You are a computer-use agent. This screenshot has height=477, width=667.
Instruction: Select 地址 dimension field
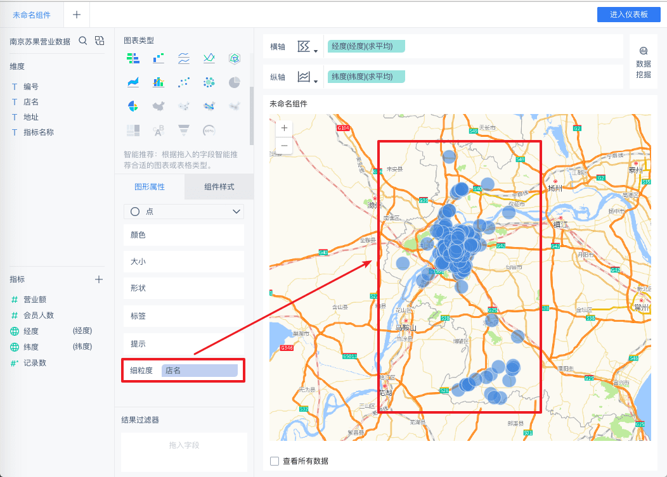pyautogui.click(x=30, y=117)
